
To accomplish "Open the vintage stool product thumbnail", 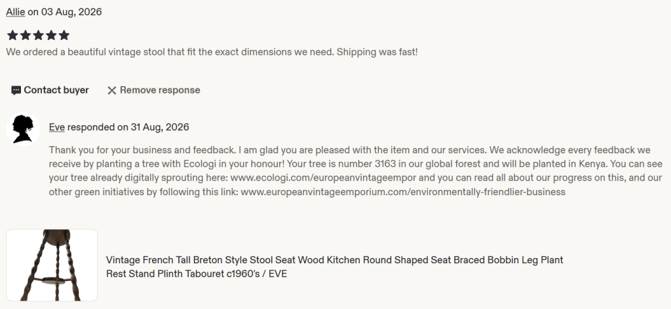I will 52,265.
